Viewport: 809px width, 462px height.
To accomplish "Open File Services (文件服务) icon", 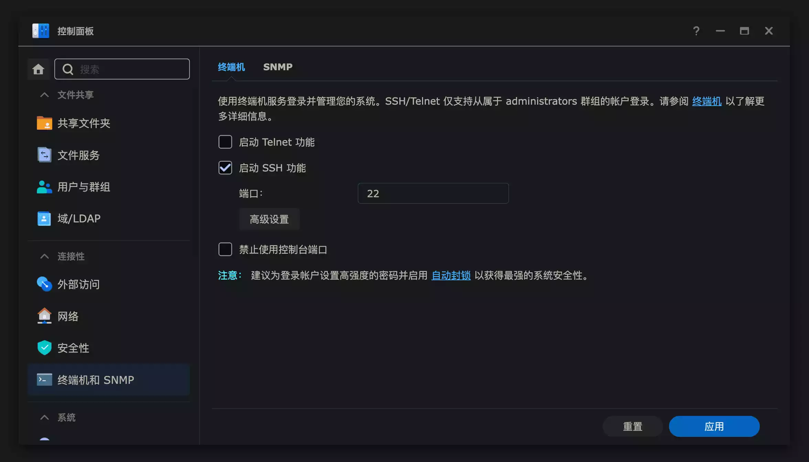I will (x=44, y=155).
